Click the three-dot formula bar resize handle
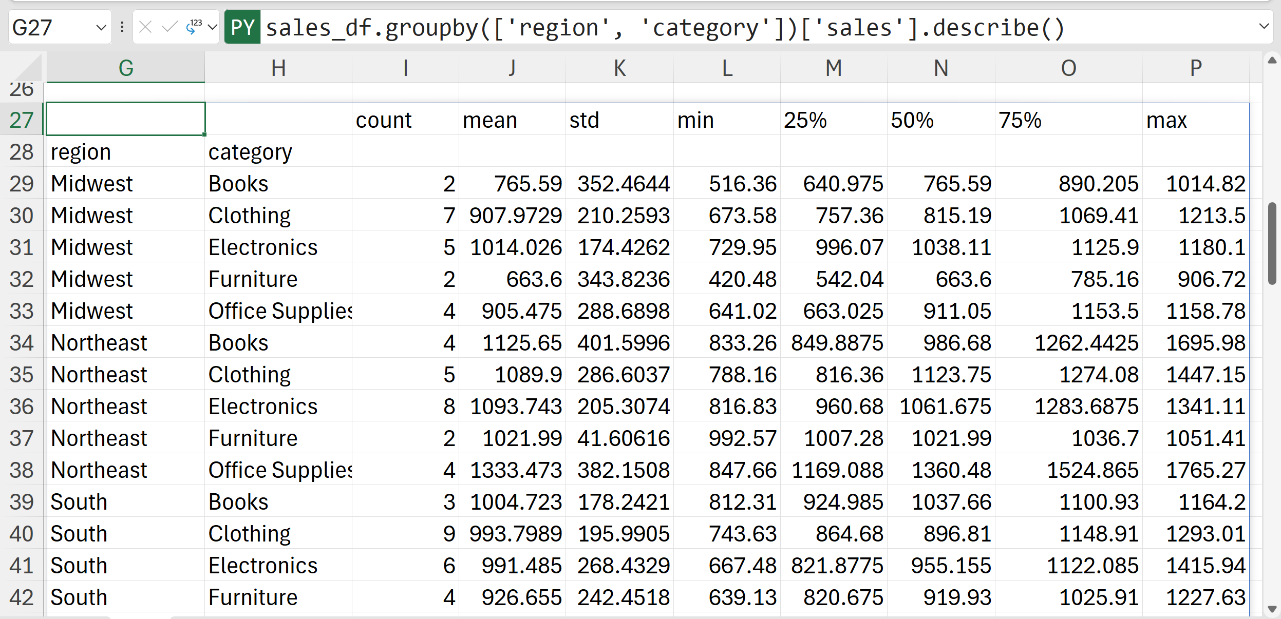This screenshot has height=619, width=1281. tap(122, 27)
